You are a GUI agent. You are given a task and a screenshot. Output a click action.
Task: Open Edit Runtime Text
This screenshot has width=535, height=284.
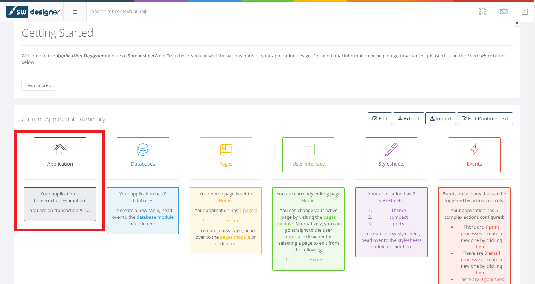(x=485, y=118)
